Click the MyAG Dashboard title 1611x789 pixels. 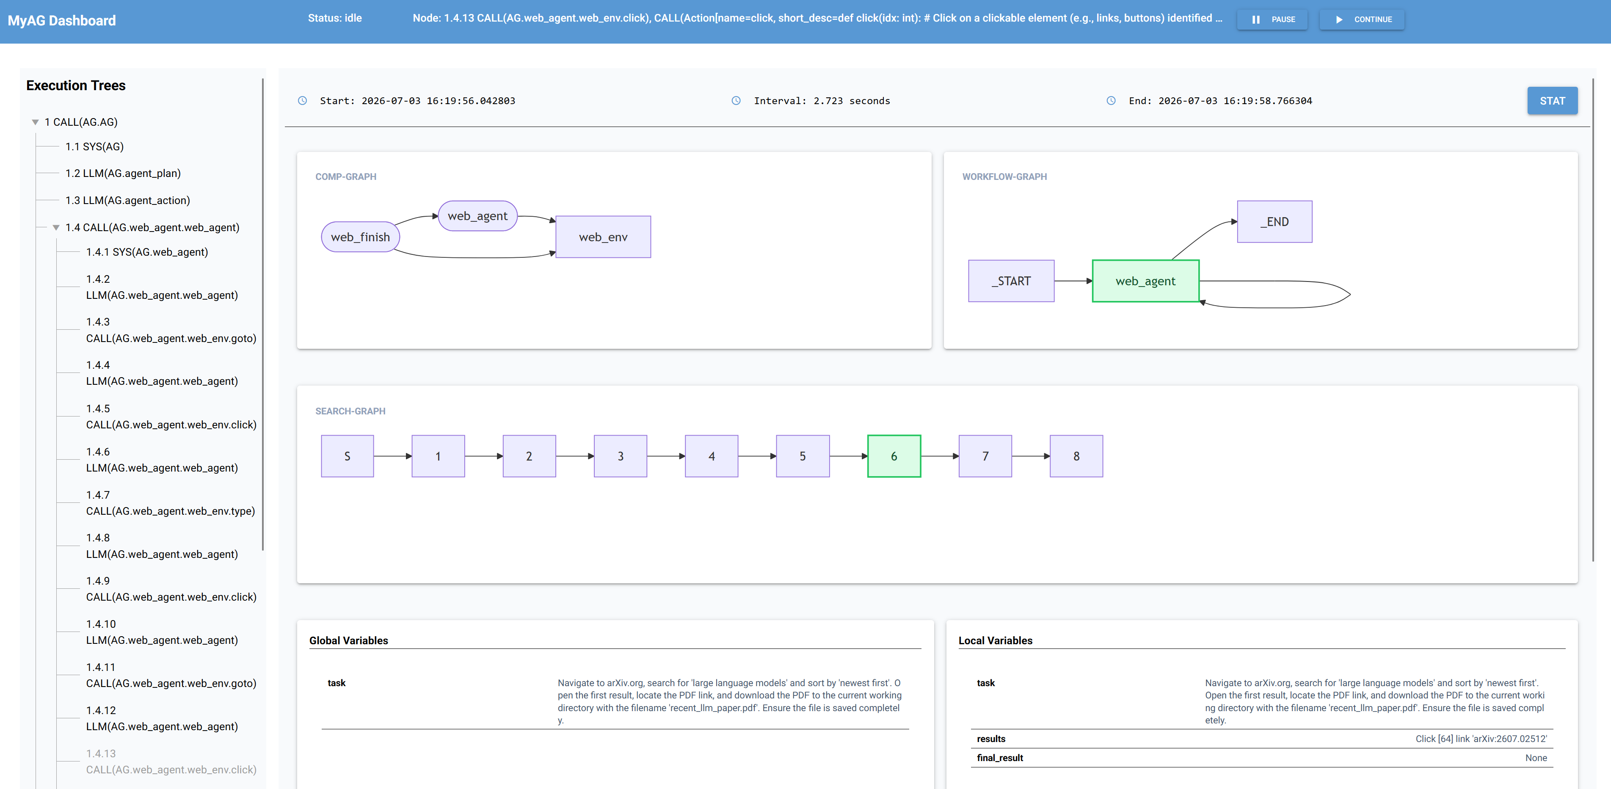(x=62, y=21)
